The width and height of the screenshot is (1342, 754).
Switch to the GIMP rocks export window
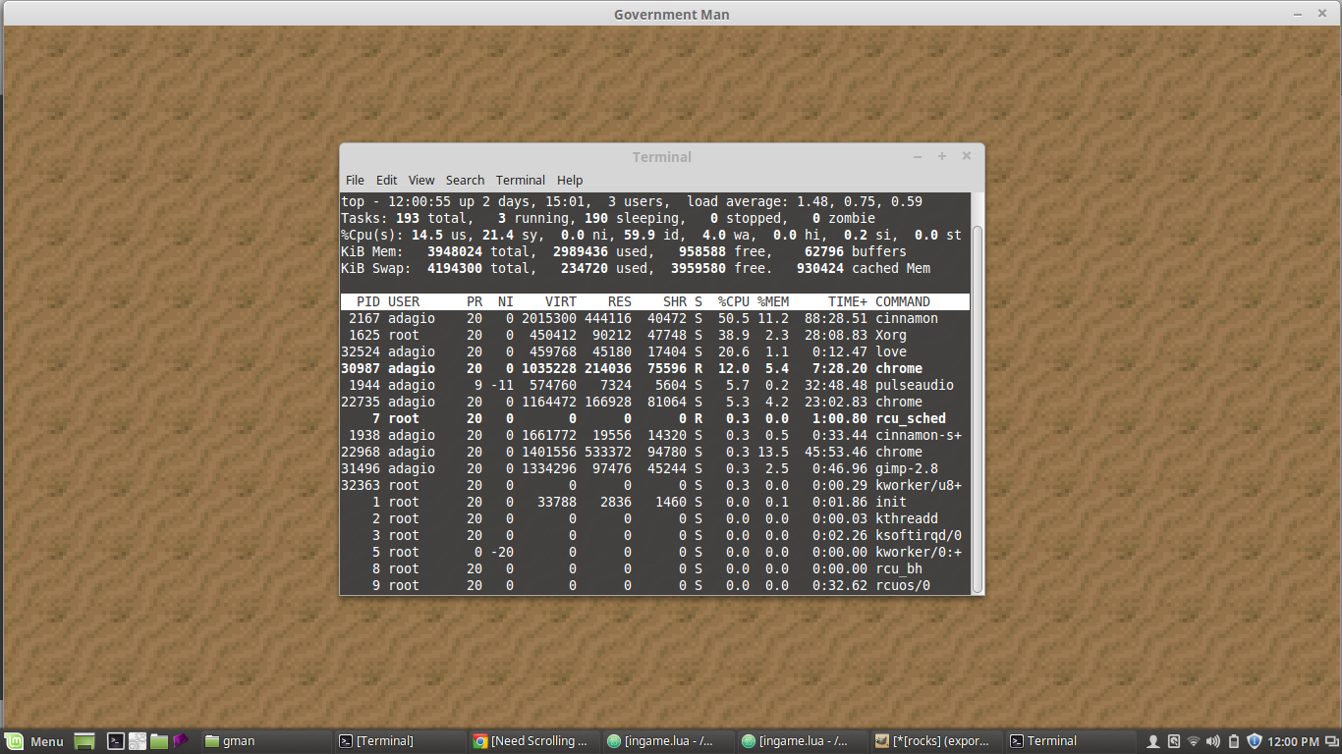pyautogui.click(x=936, y=741)
